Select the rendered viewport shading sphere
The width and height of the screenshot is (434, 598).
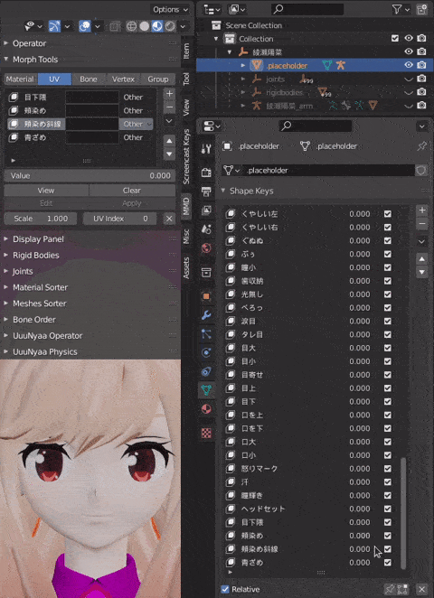click(170, 26)
